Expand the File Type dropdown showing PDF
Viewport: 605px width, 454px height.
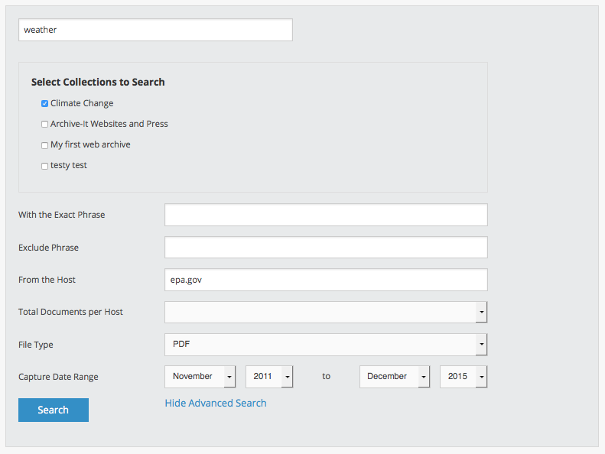click(320, 345)
